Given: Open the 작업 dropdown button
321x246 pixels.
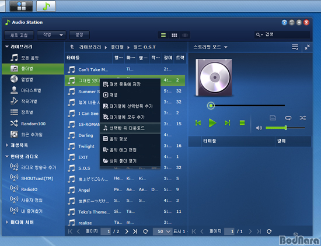Looking at the screenshot, I should (51, 35).
